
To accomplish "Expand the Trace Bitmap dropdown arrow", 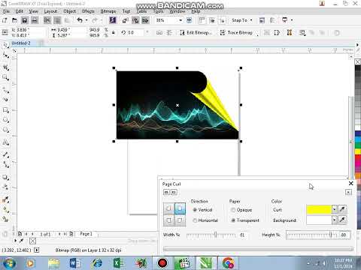I will click(x=257, y=34).
